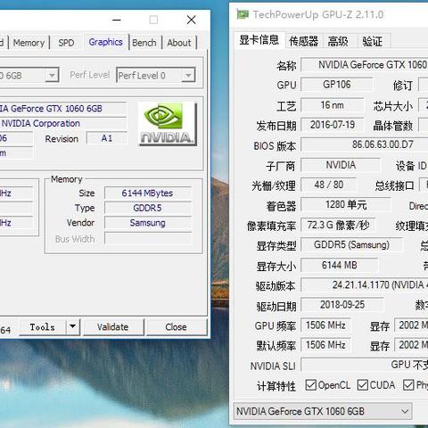Open the About tab in CPU-Z
The width and height of the screenshot is (428, 428).
[x=179, y=43]
